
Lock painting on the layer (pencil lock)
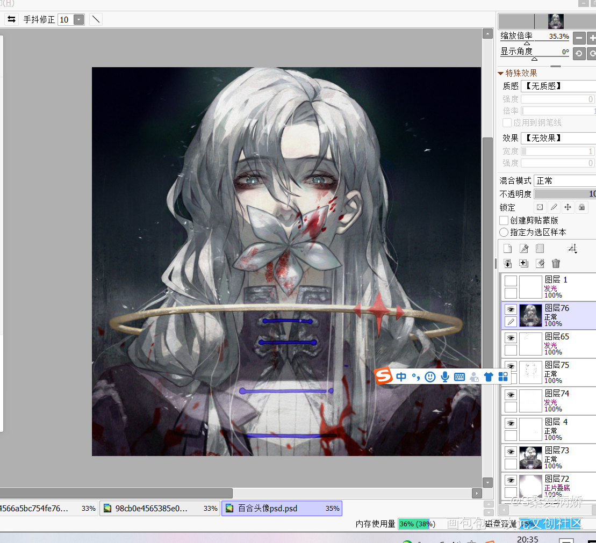coord(554,207)
